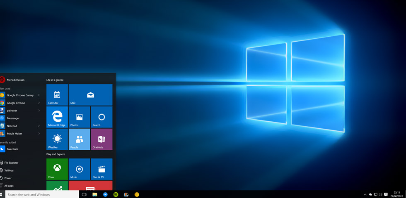Click the Weather tile
Screen dimensions: 406x198
point(57,139)
